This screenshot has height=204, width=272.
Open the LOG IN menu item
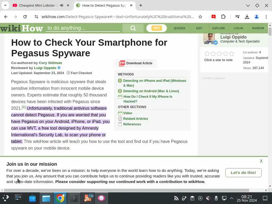point(238,28)
